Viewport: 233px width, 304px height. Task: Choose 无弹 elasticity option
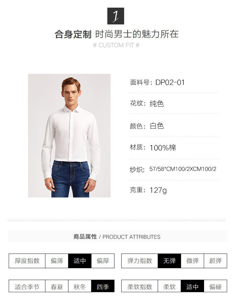[x=169, y=261]
